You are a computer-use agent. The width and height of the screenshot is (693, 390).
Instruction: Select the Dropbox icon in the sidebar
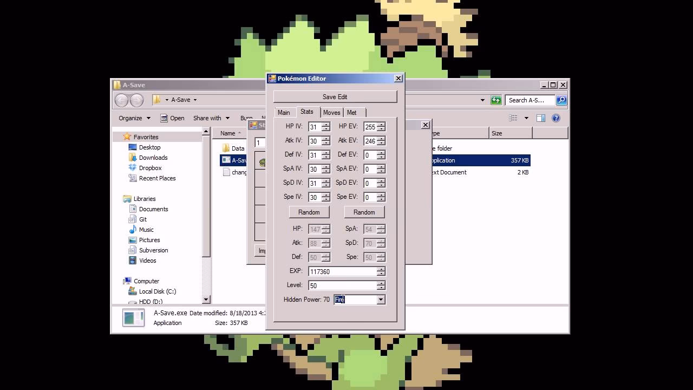pyautogui.click(x=133, y=168)
